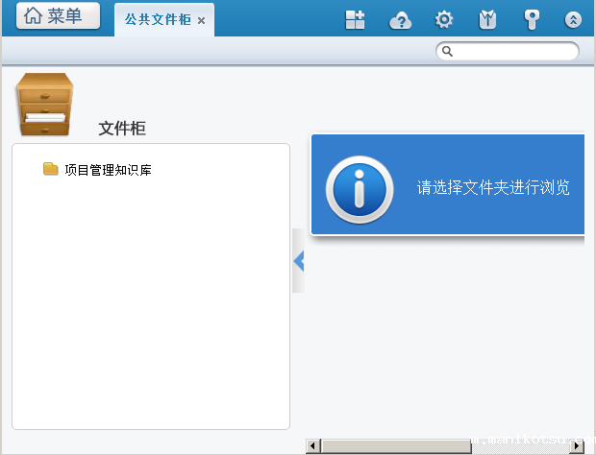Click the add widget grid icon

click(x=356, y=20)
